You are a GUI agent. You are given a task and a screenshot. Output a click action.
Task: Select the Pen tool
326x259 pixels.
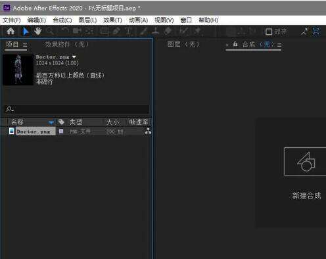coord(116,31)
